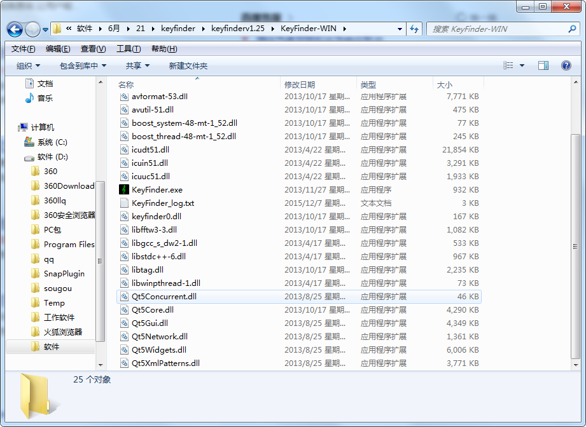Viewport: 586px width, 427px height.
Task: Open the 文件(F) menu
Action: 23,49
